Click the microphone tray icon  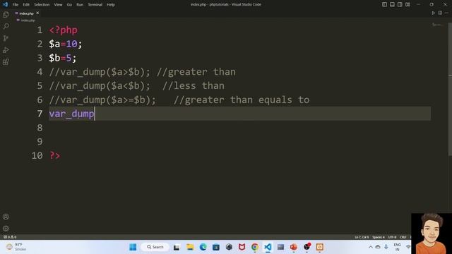[386, 247]
